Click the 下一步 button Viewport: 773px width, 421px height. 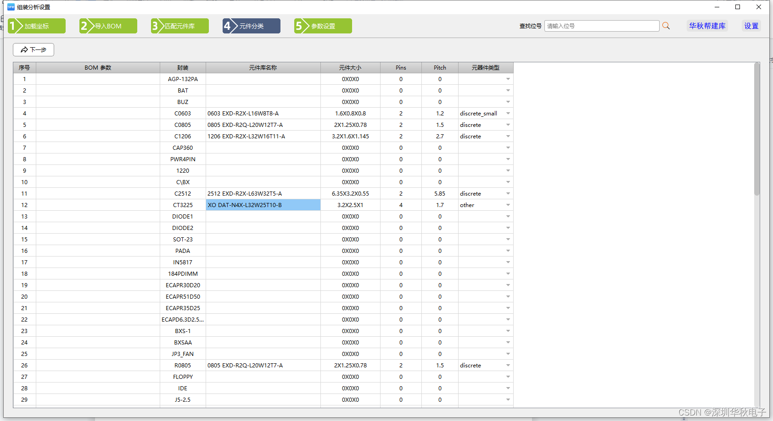point(34,49)
